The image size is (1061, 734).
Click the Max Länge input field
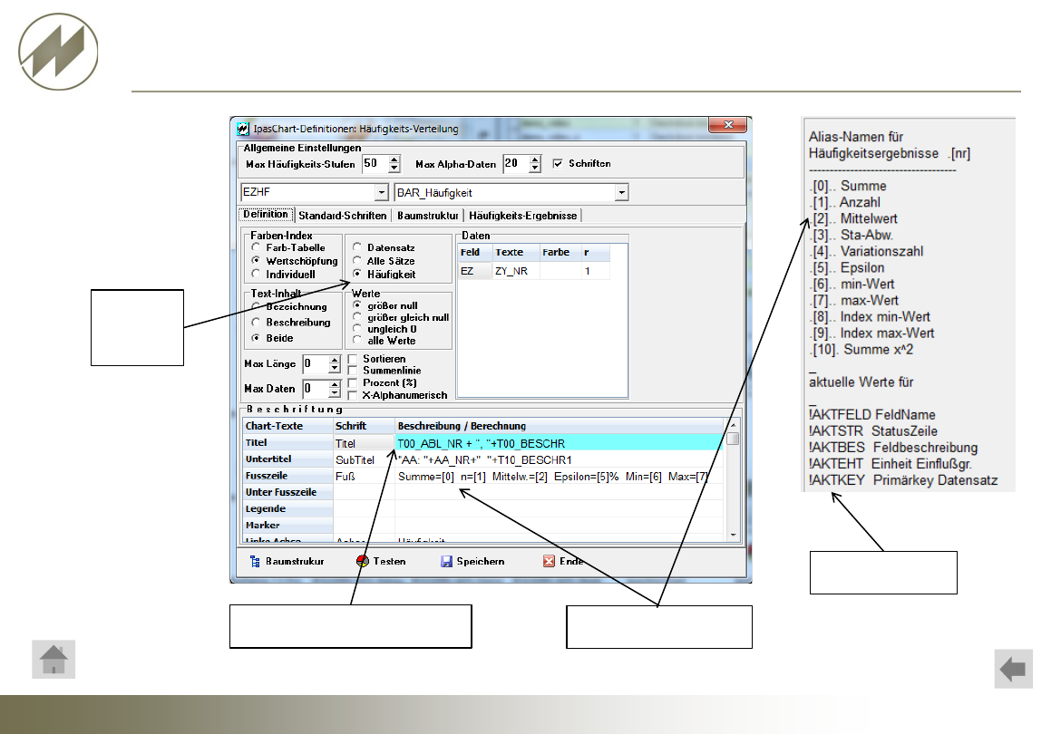316,363
